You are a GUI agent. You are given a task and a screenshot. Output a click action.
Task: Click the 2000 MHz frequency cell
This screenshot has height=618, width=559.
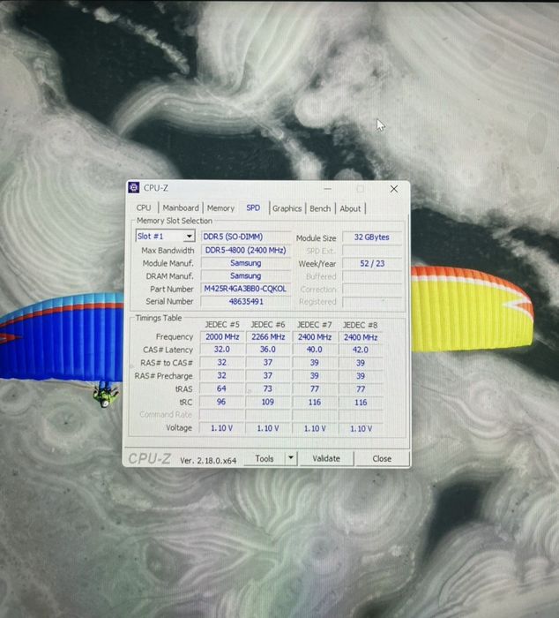pyautogui.click(x=222, y=337)
